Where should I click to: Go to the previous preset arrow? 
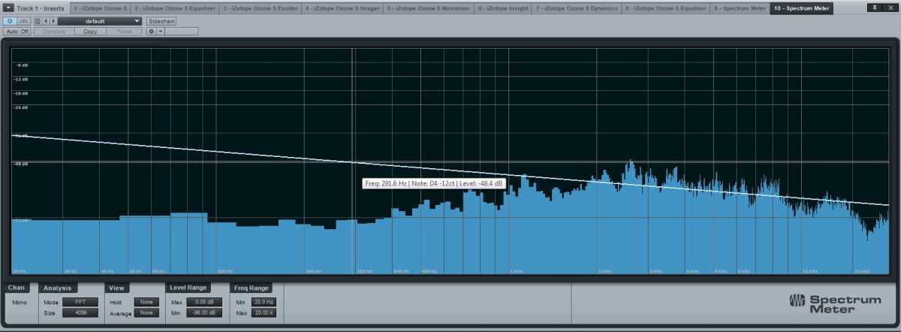tap(46, 21)
